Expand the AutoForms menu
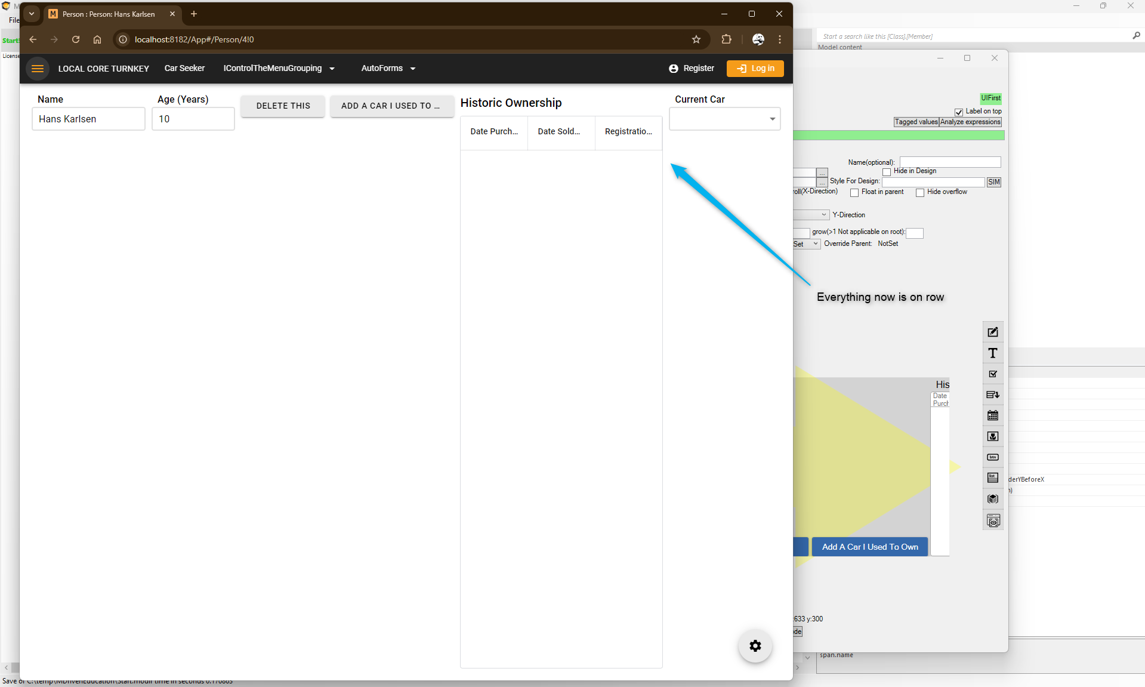The width and height of the screenshot is (1145, 687). (x=388, y=69)
